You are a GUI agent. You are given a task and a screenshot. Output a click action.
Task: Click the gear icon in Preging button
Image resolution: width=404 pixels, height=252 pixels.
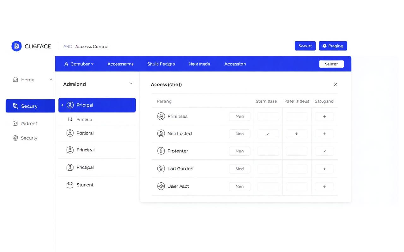(324, 46)
